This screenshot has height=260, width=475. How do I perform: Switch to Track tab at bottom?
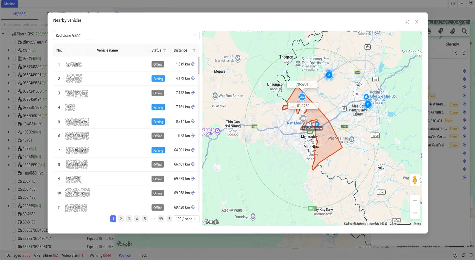pos(143,255)
